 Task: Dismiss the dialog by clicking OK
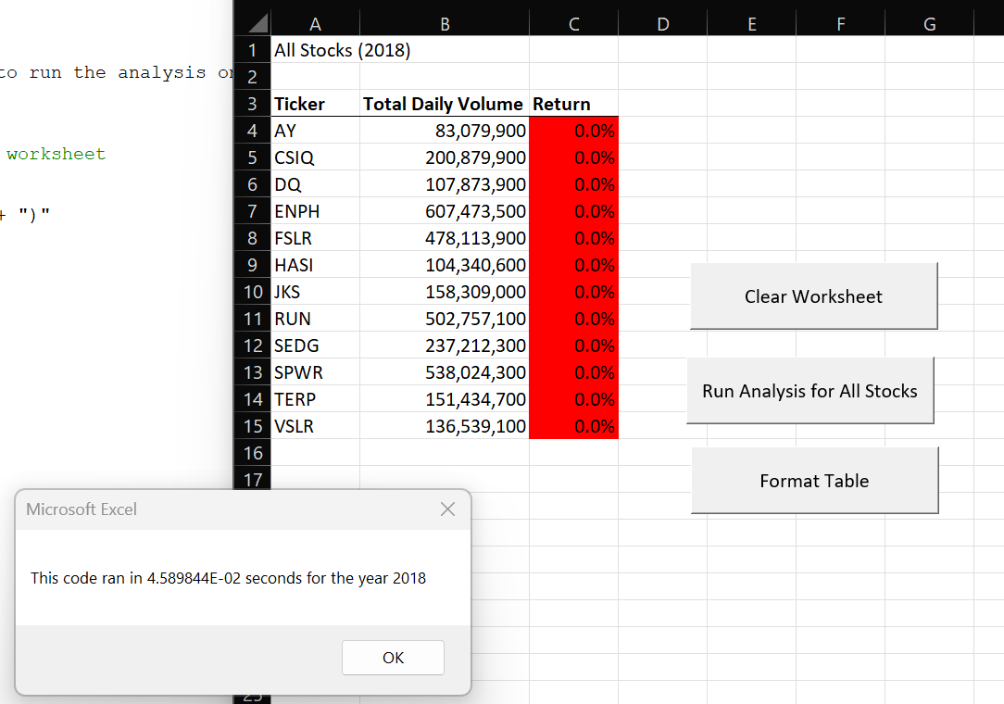[x=393, y=658]
